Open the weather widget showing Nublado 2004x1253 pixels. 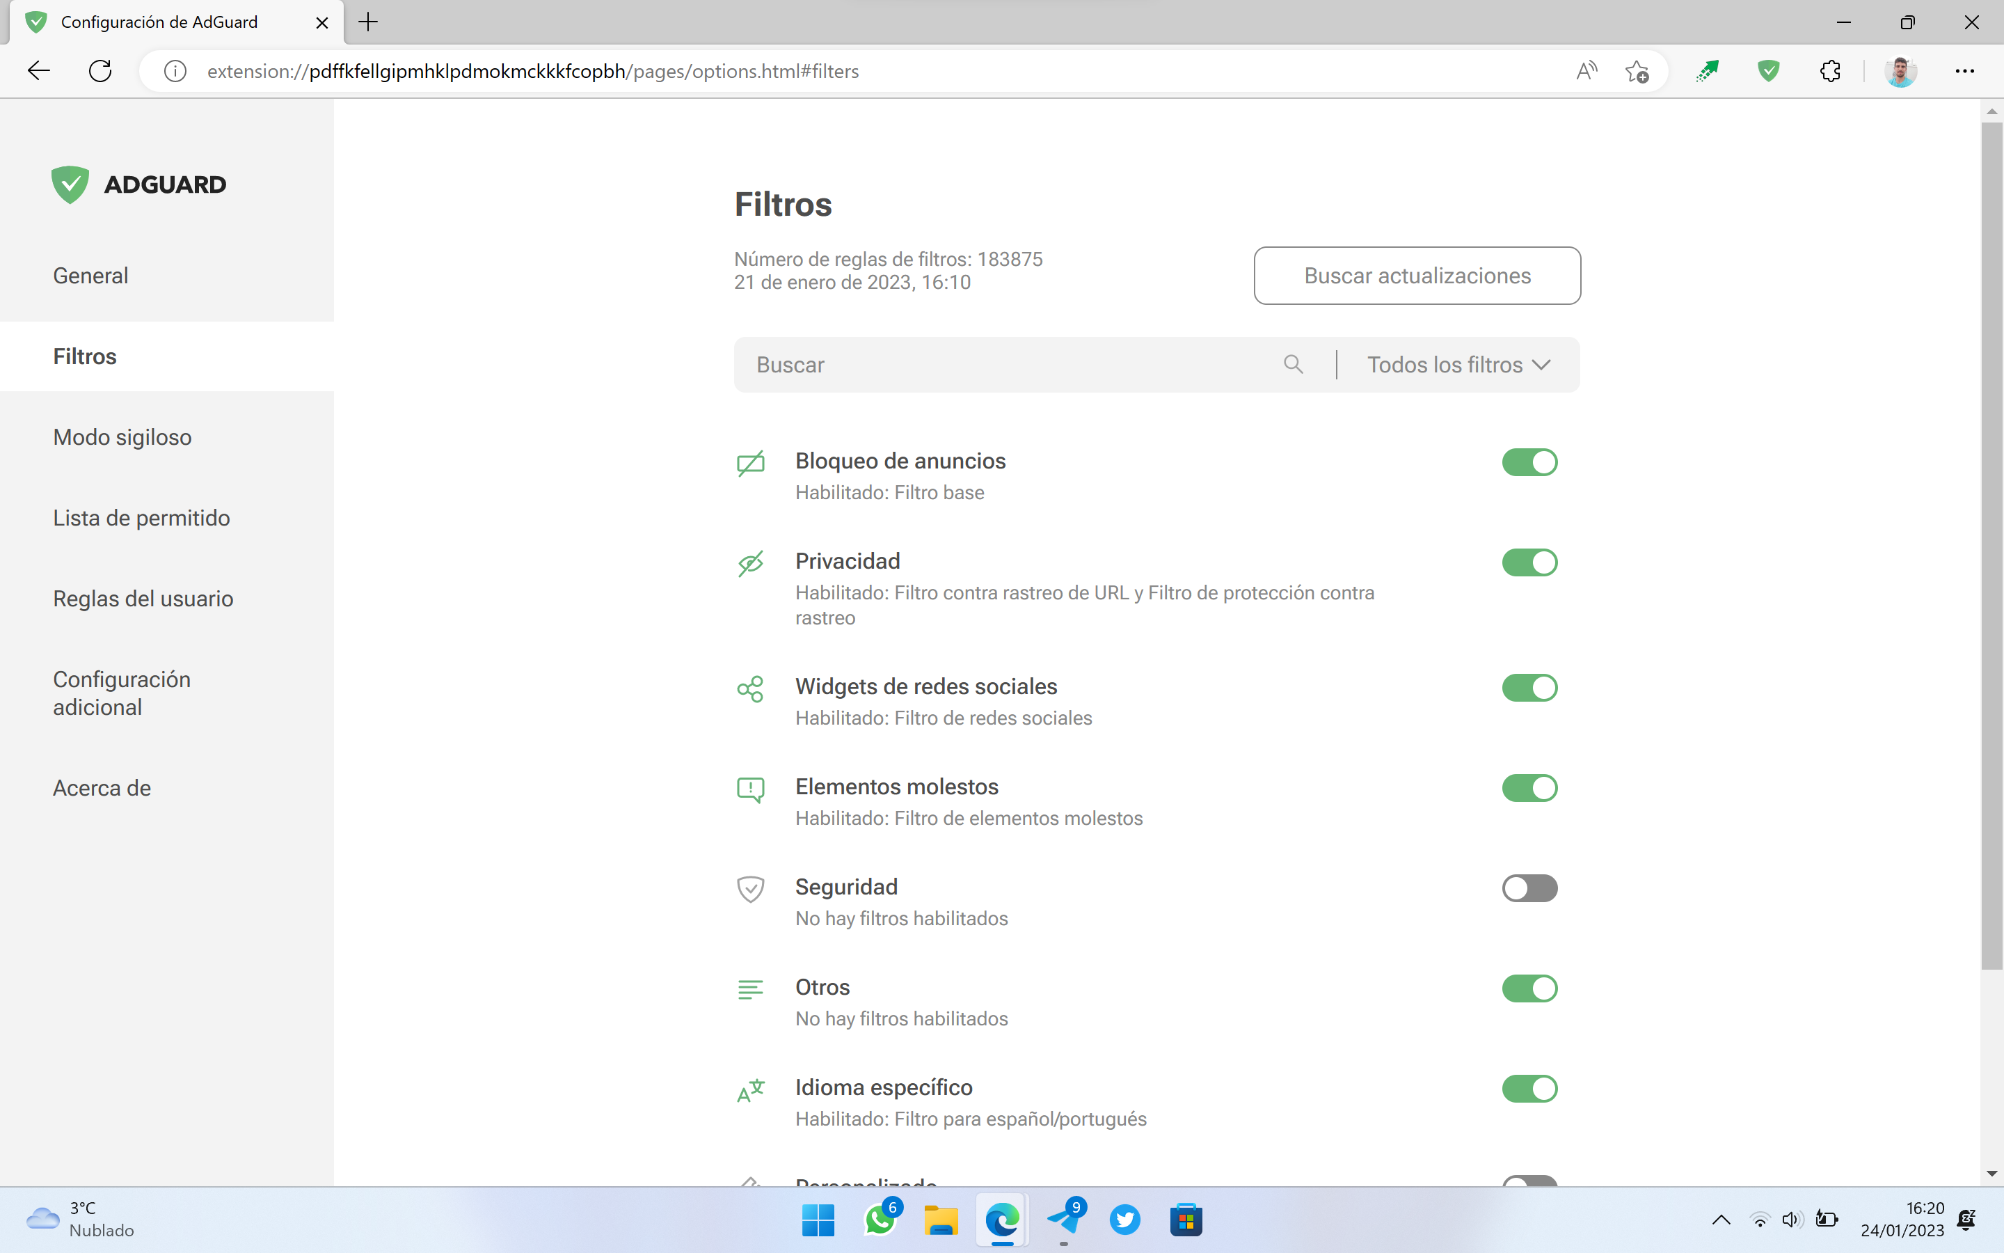coord(80,1220)
